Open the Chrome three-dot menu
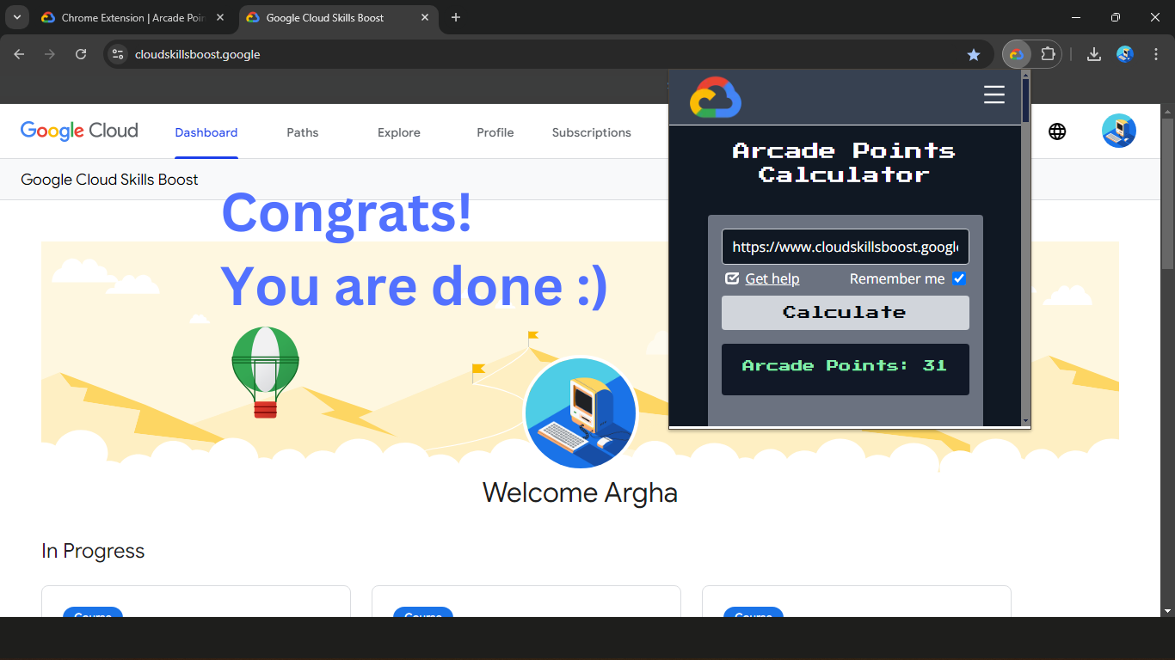1175x660 pixels. click(1155, 54)
